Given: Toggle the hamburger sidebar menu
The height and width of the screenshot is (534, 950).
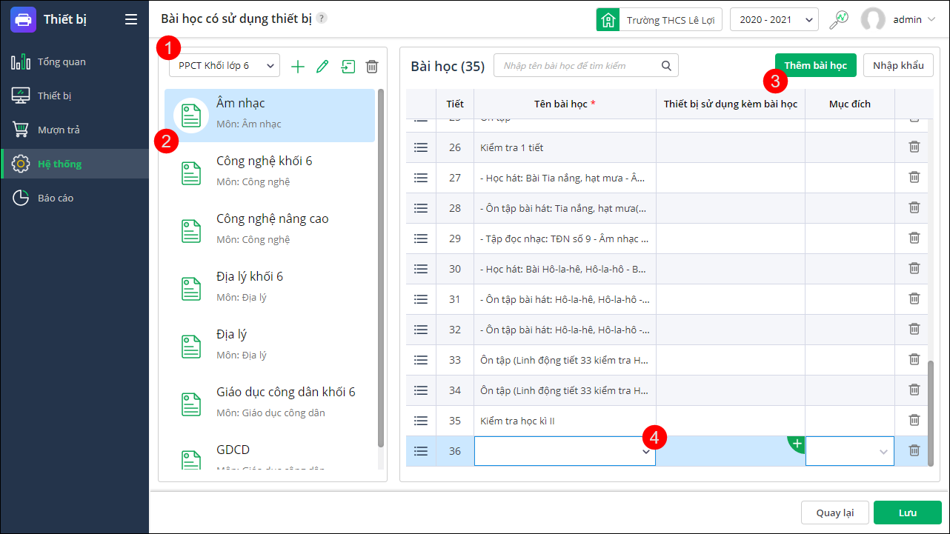Looking at the screenshot, I should tap(131, 20).
